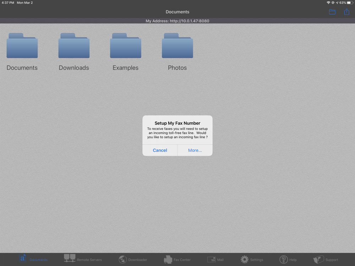Image resolution: width=355 pixels, height=266 pixels.
Task: Select the Documents tab label in bottom bar
Action: pos(38,260)
